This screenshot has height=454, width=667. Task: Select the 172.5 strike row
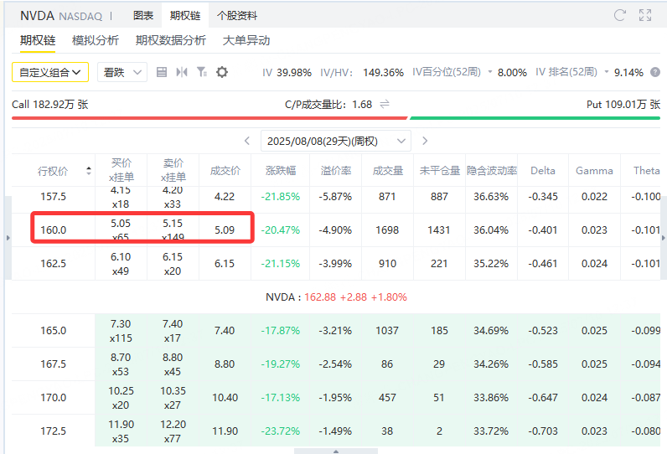point(336,431)
